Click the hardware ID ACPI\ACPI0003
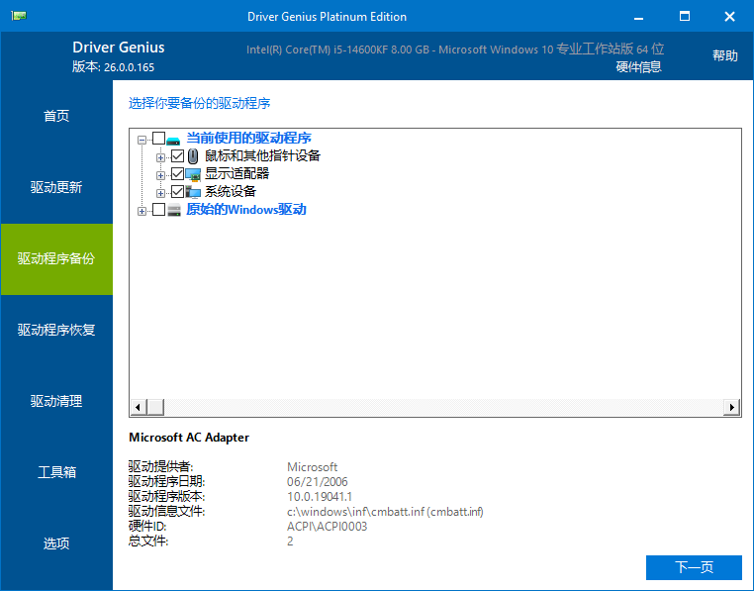 [x=327, y=527]
